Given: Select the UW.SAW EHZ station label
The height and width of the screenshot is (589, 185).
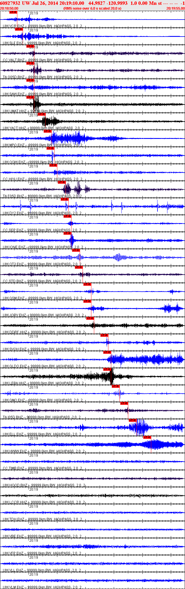Looking at the screenshot, I should [14, 94].
